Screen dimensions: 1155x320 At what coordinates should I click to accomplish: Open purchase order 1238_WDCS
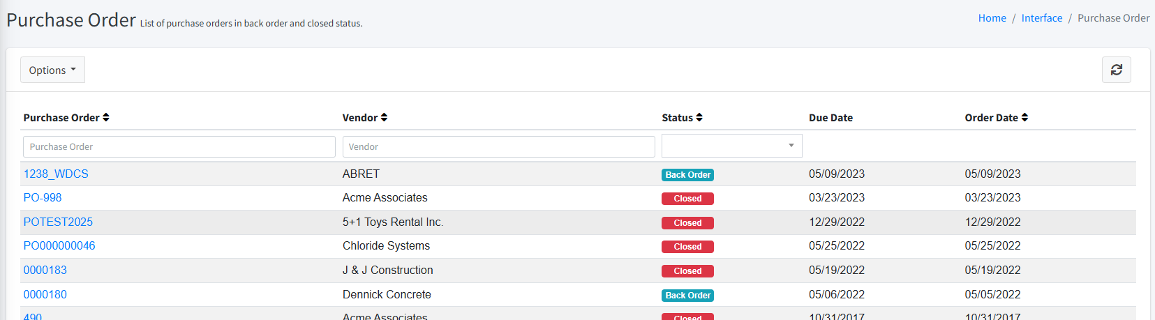click(x=56, y=174)
